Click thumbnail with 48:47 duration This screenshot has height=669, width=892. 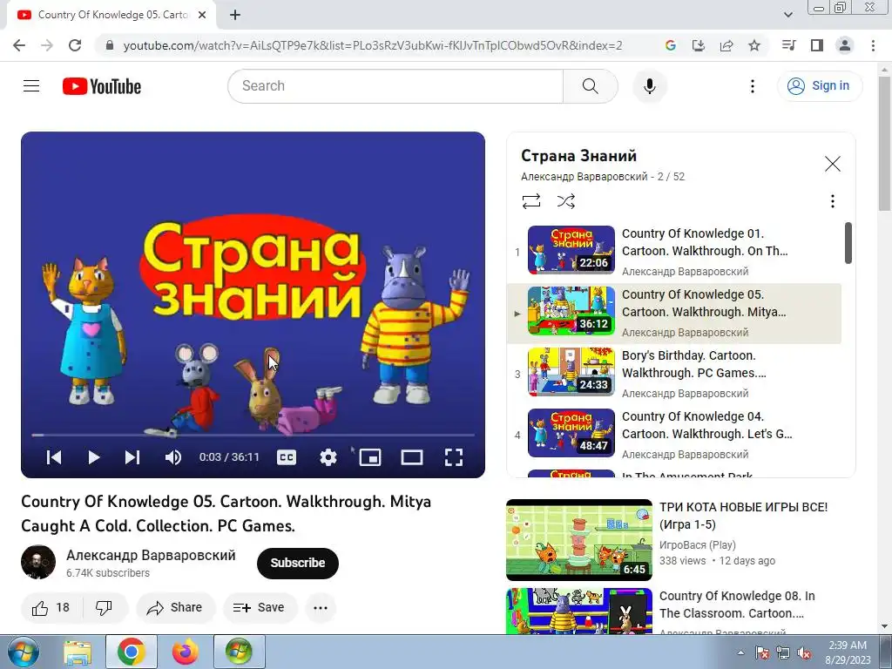571,433
